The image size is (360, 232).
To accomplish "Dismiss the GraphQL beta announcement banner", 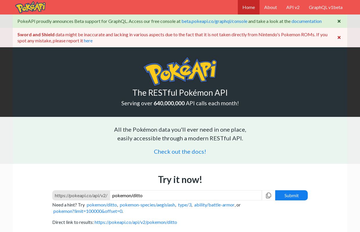I will click(x=339, y=21).
